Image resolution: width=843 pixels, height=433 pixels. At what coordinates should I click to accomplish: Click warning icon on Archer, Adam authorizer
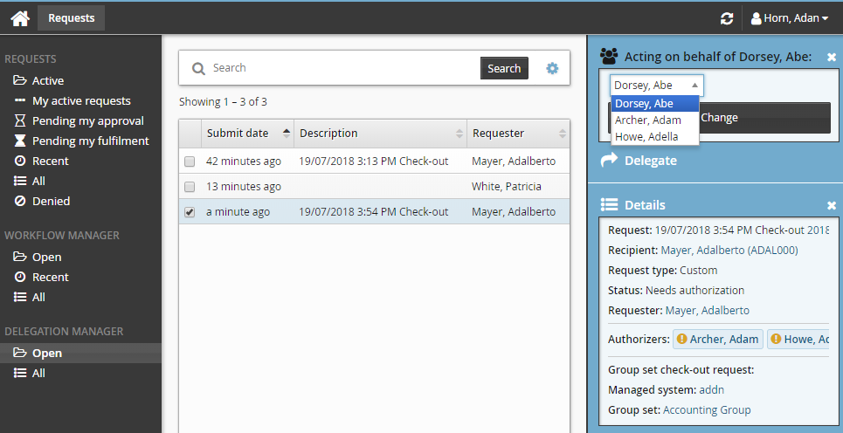[682, 339]
